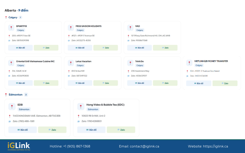Image resolution: width=245 pixels, height=153 pixels.
Task: Click Zalo chat icon next to 5873491122
Action: (69, 76)
